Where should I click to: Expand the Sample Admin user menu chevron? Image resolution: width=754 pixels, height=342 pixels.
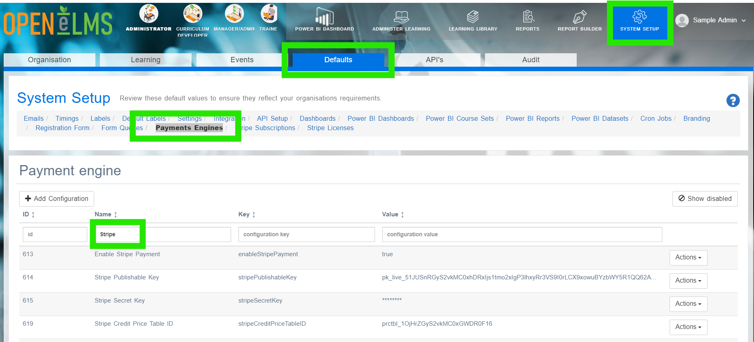click(744, 20)
